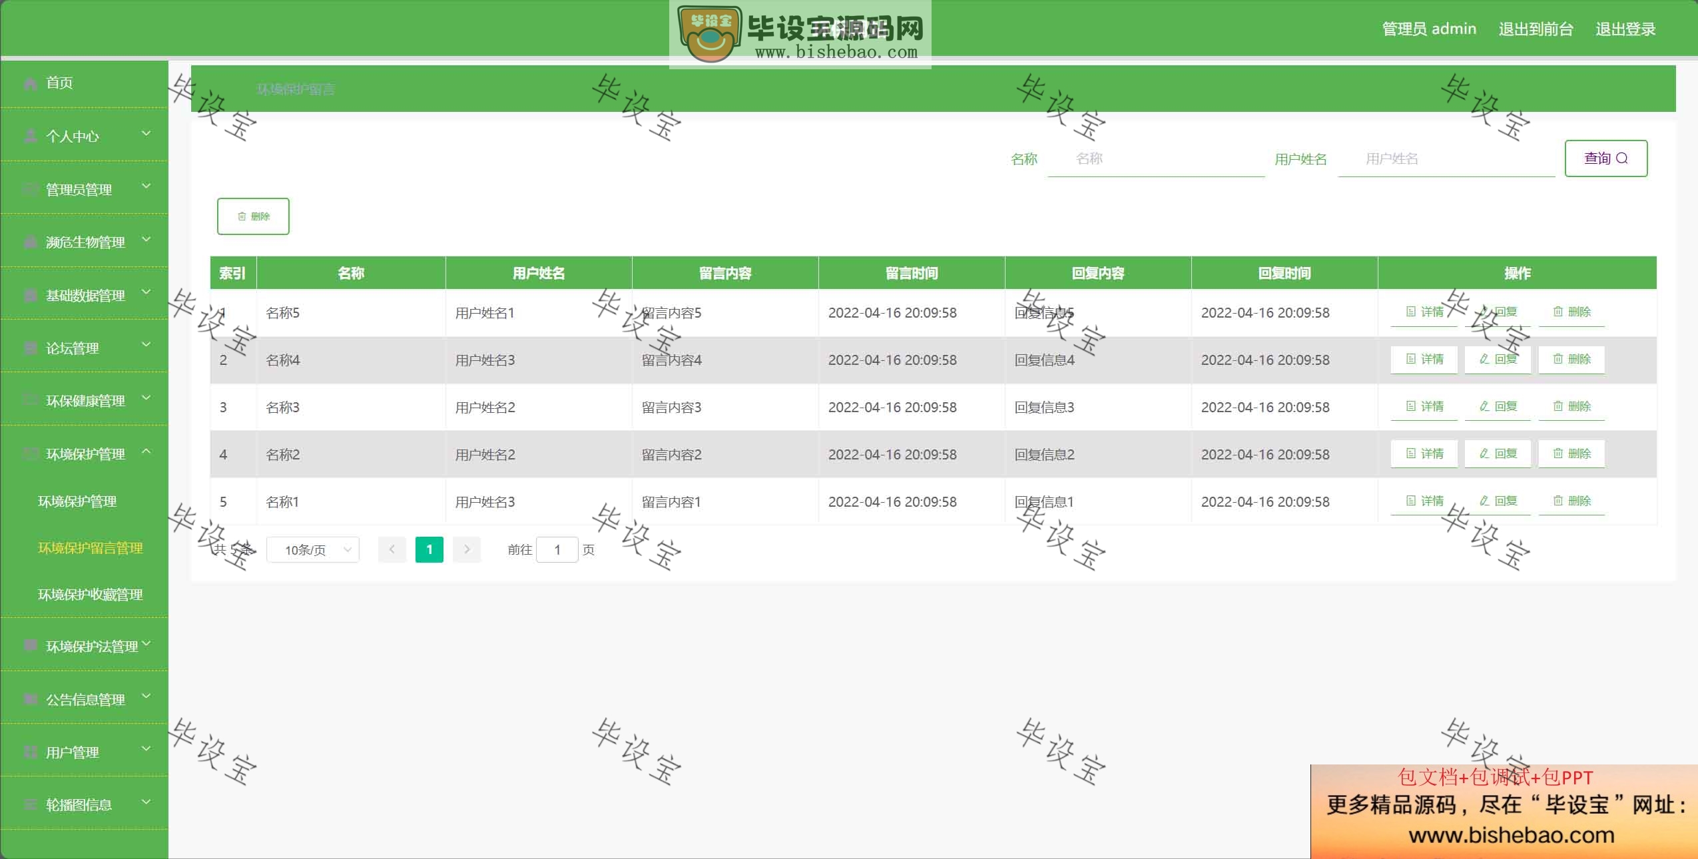This screenshot has width=1698, height=859.
Task: Go to next page arrow
Action: tap(467, 549)
